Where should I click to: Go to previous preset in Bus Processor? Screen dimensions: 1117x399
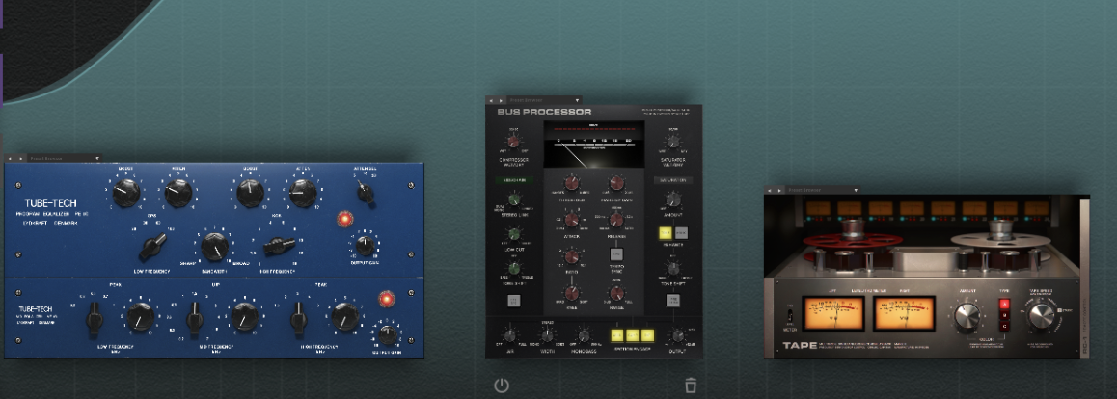click(492, 100)
